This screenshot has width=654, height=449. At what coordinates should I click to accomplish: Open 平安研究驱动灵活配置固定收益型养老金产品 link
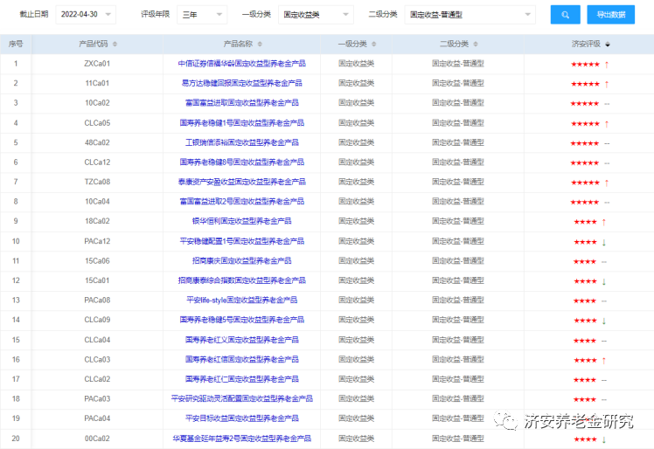point(242,398)
